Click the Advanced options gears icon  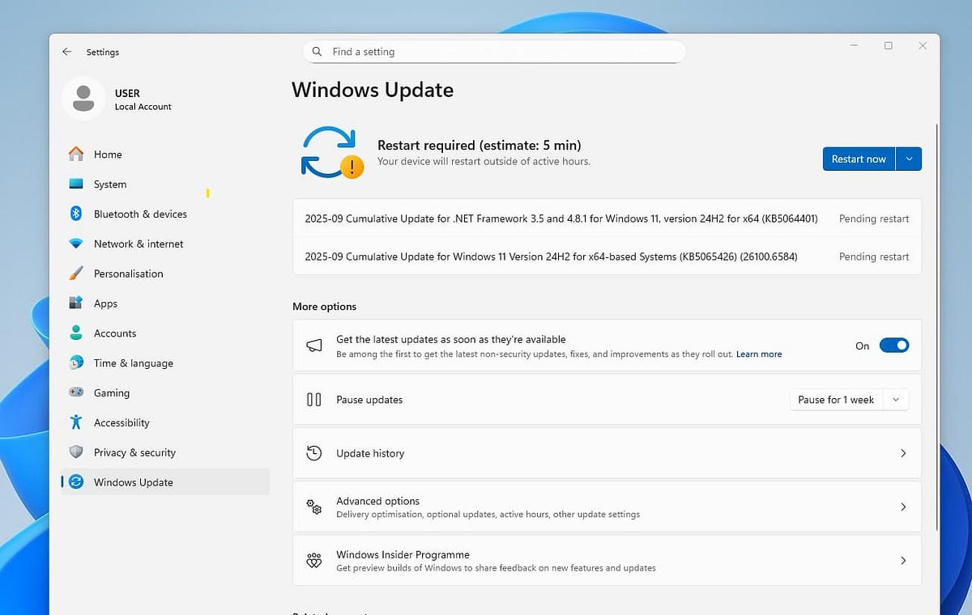pos(314,507)
